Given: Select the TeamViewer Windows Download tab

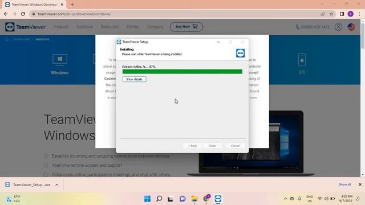Looking at the screenshot, I should [x=34, y=5].
